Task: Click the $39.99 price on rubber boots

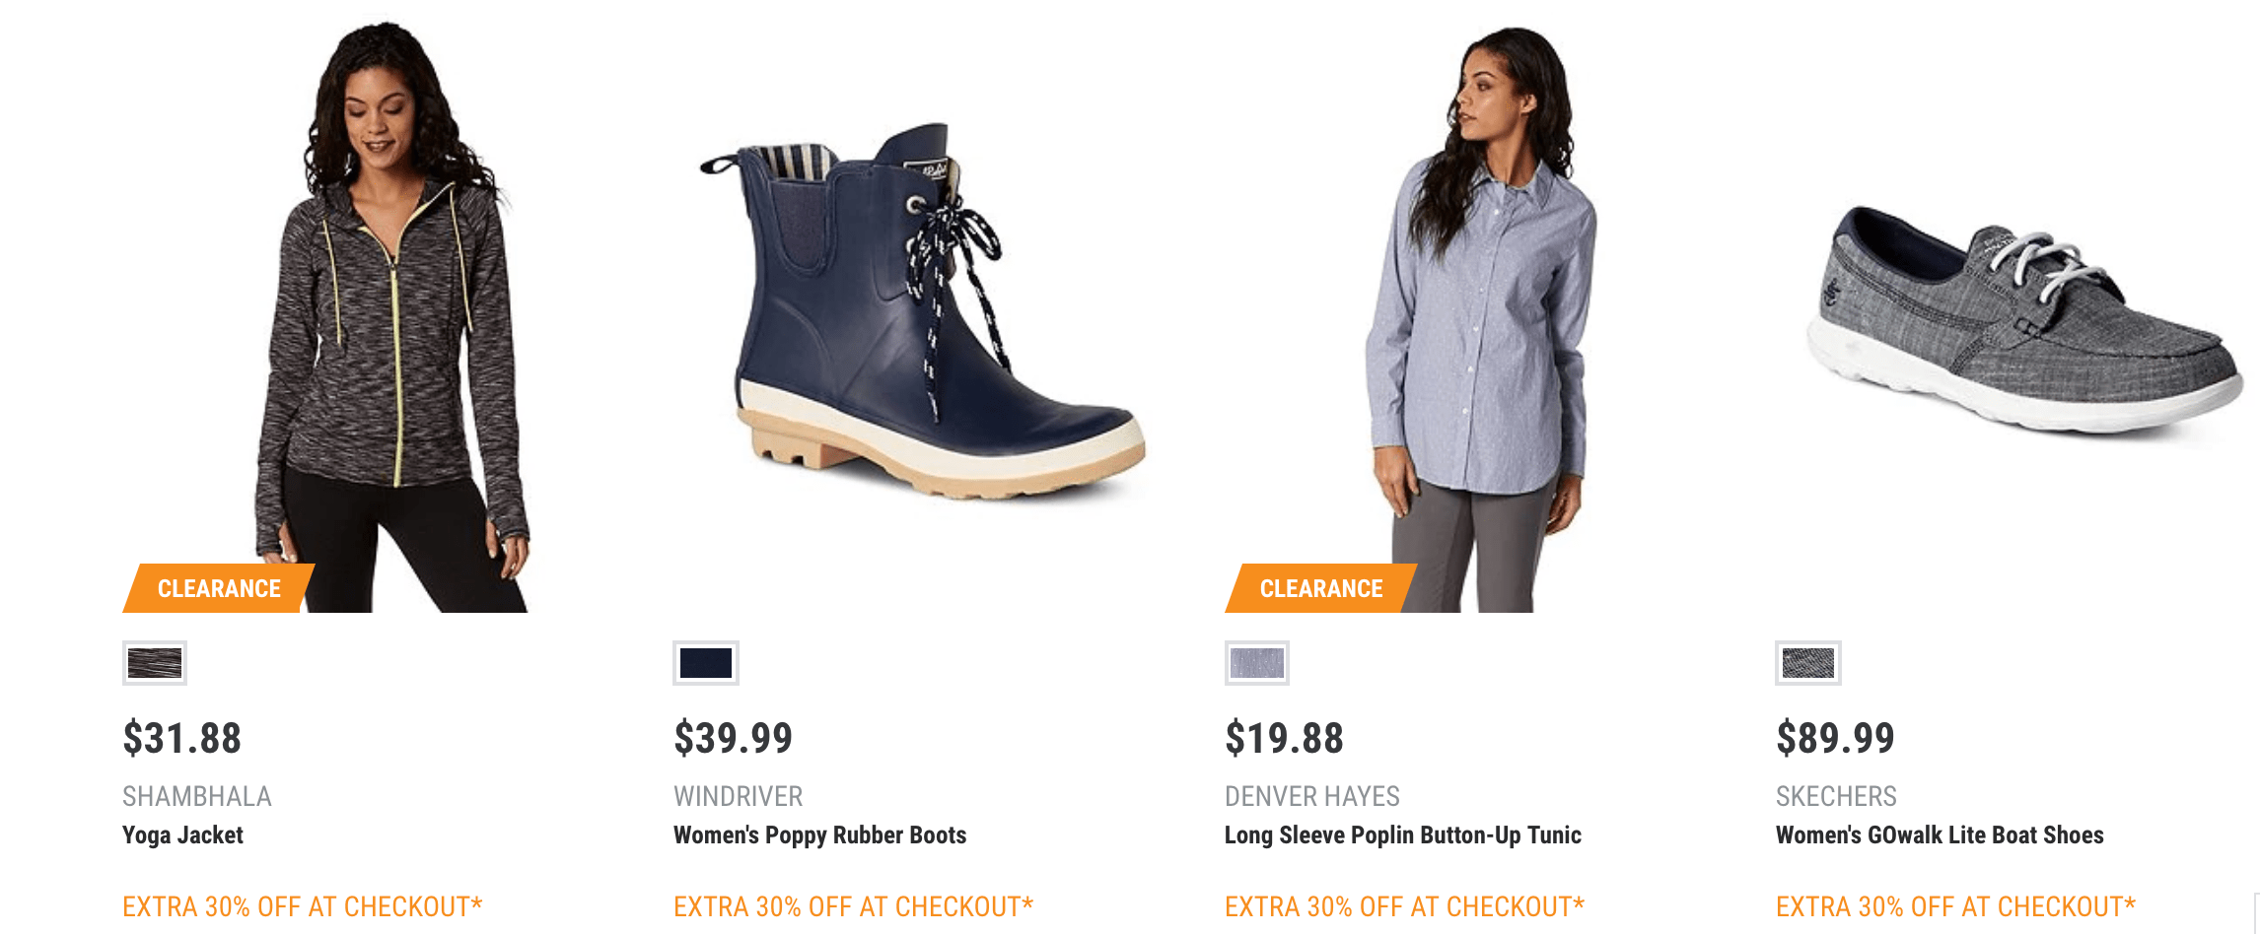Action: point(733,738)
